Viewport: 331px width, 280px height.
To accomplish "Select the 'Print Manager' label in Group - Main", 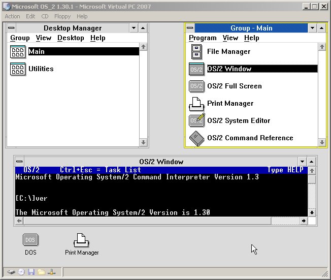I will tap(230, 103).
